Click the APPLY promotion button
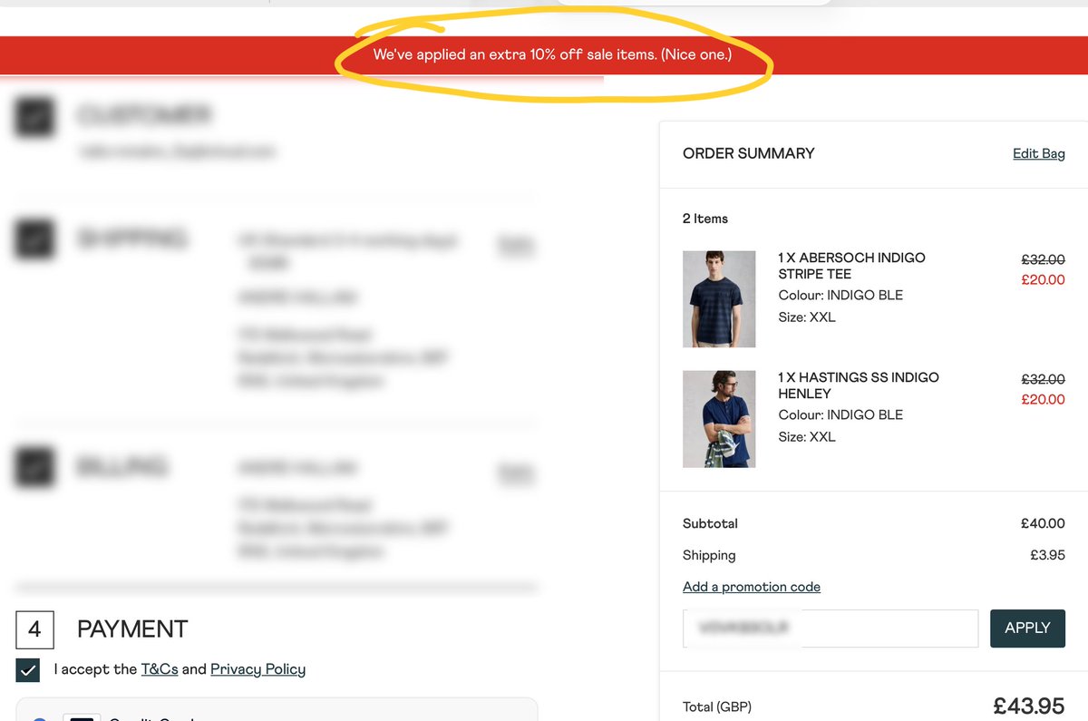Image resolution: width=1088 pixels, height=721 pixels. [1027, 628]
